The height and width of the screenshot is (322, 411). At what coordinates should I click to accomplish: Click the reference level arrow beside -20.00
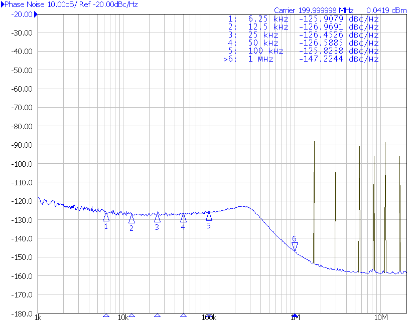(35, 14)
